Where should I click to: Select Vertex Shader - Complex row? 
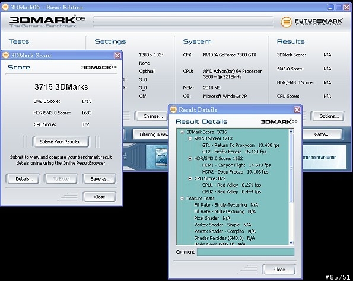tap(225, 232)
